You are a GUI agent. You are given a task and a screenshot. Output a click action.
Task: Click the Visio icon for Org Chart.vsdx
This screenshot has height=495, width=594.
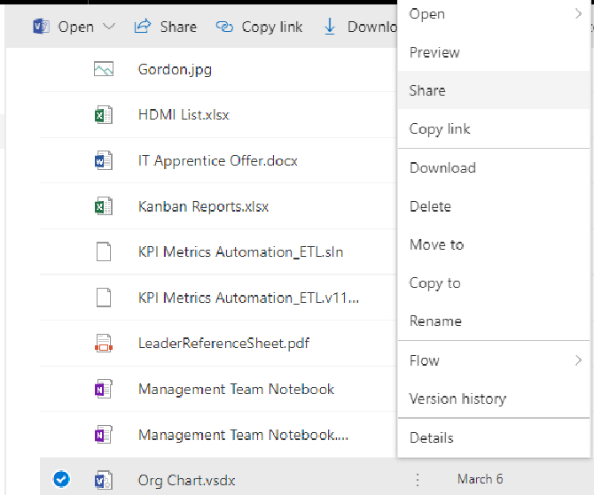(104, 480)
